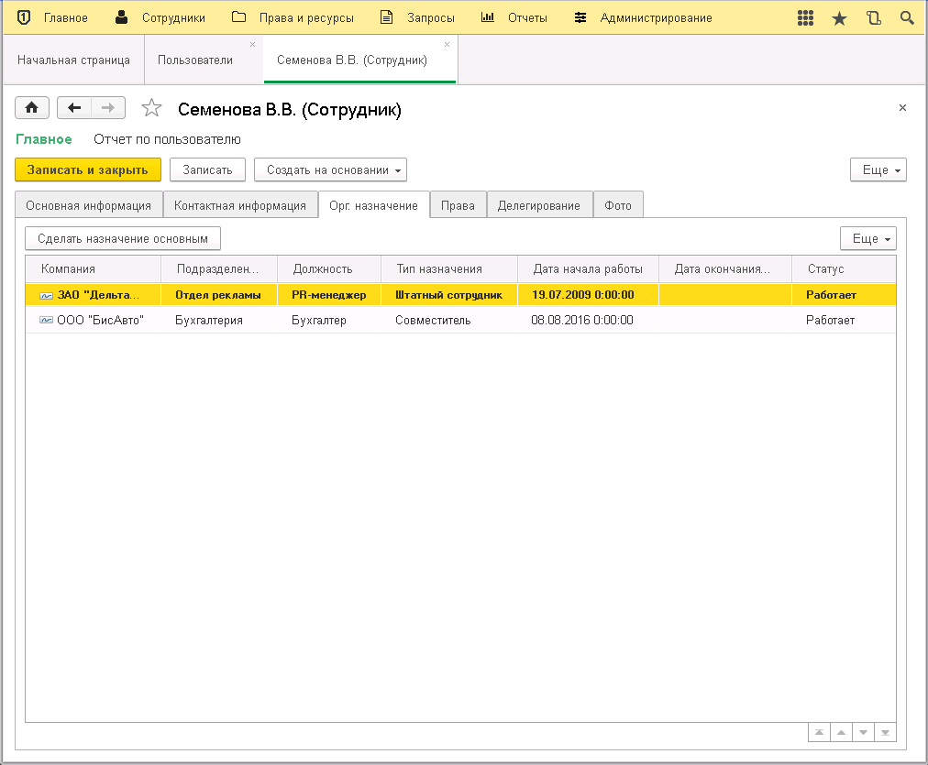The image size is (928, 765).
Task: Click the Home icon button
Action: [x=31, y=108]
